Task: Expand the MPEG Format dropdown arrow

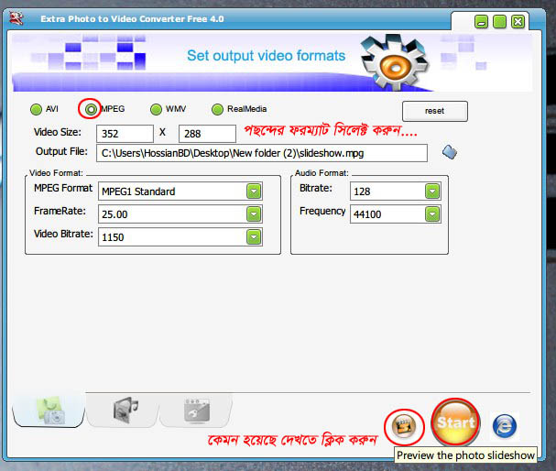Action: click(254, 192)
